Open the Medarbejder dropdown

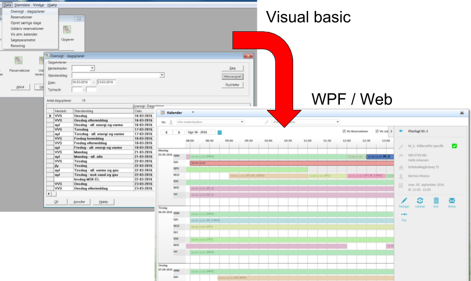(92, 68)
